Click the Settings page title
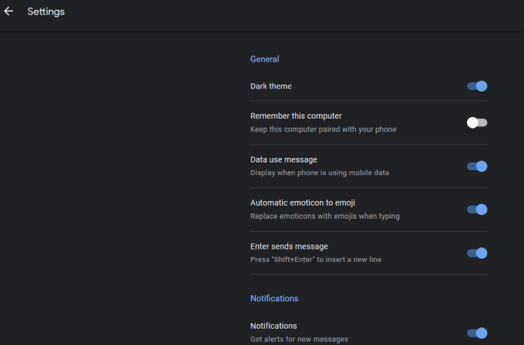The image size is (524, 345). pyautogui.click(x=46, y=12)
